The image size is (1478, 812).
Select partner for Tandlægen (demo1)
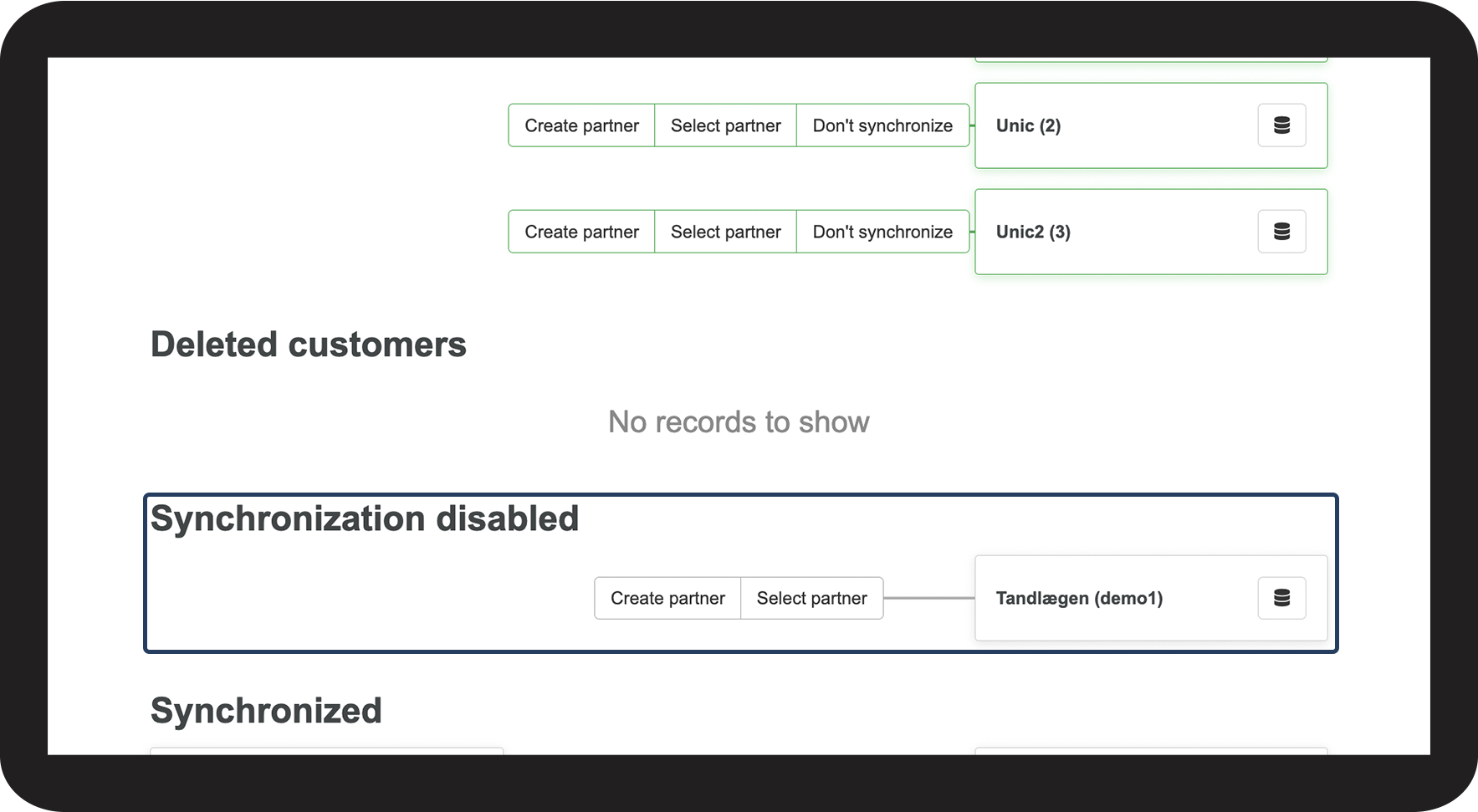point(811,598)
